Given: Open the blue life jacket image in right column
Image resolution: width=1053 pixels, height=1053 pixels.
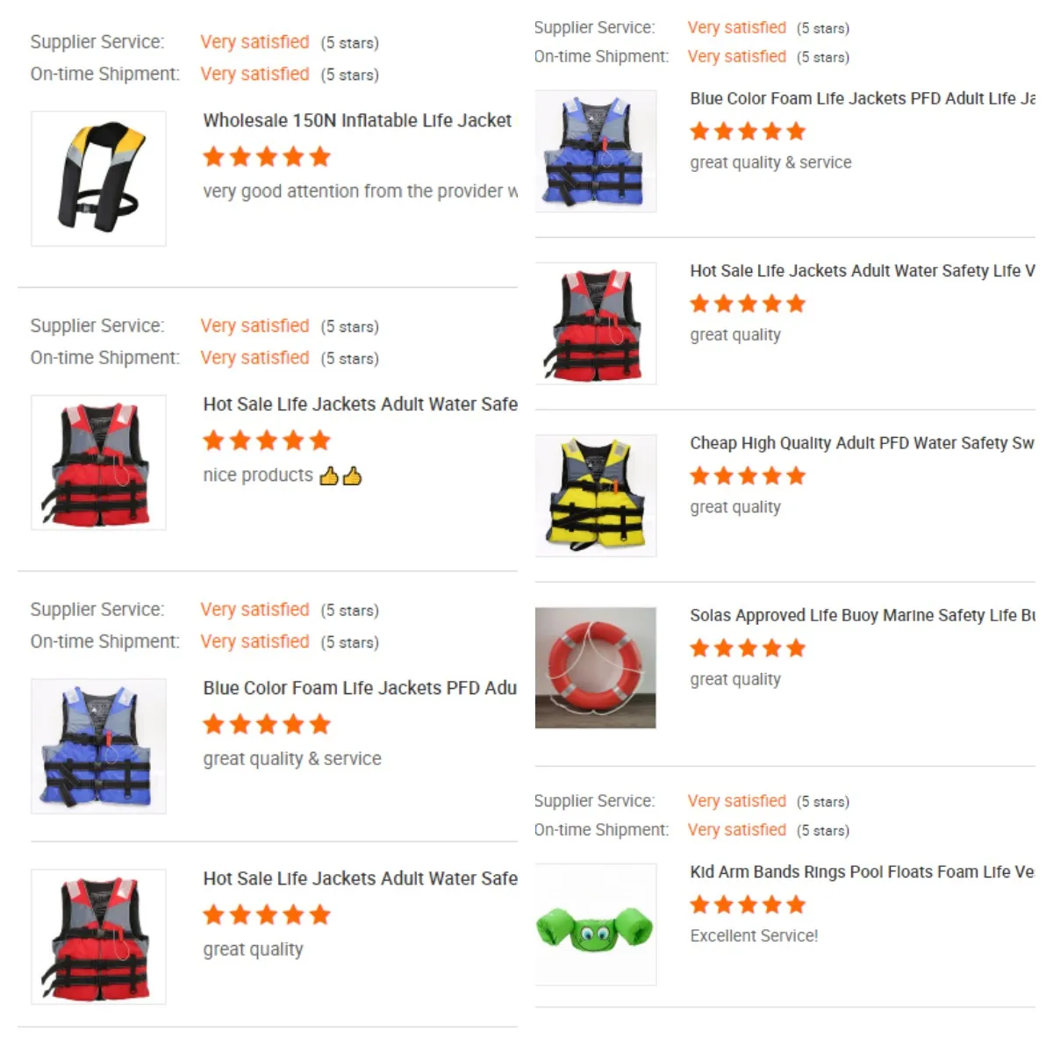Looking at the screenshot, I should click(596, 151).
